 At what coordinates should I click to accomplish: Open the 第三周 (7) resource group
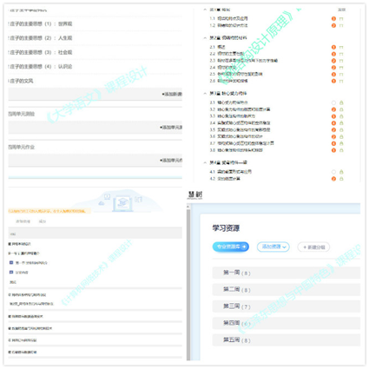(287, 306)
